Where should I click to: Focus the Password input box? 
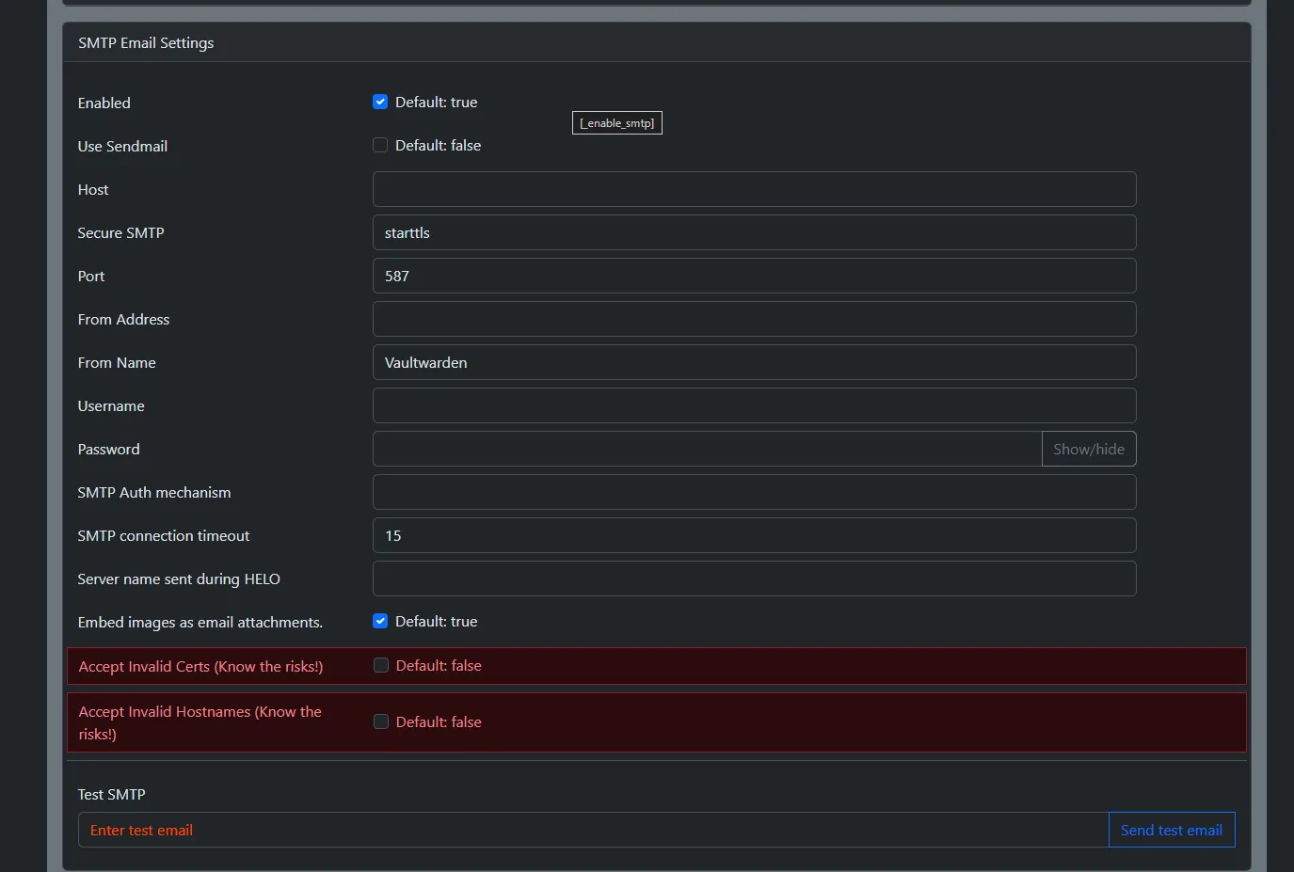pyautogui.click(x=707, y=449)
